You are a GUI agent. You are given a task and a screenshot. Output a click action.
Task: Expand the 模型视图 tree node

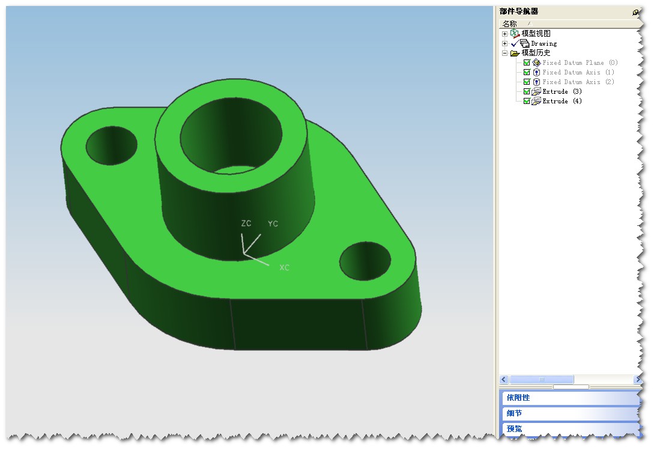(x=504, y=34)
